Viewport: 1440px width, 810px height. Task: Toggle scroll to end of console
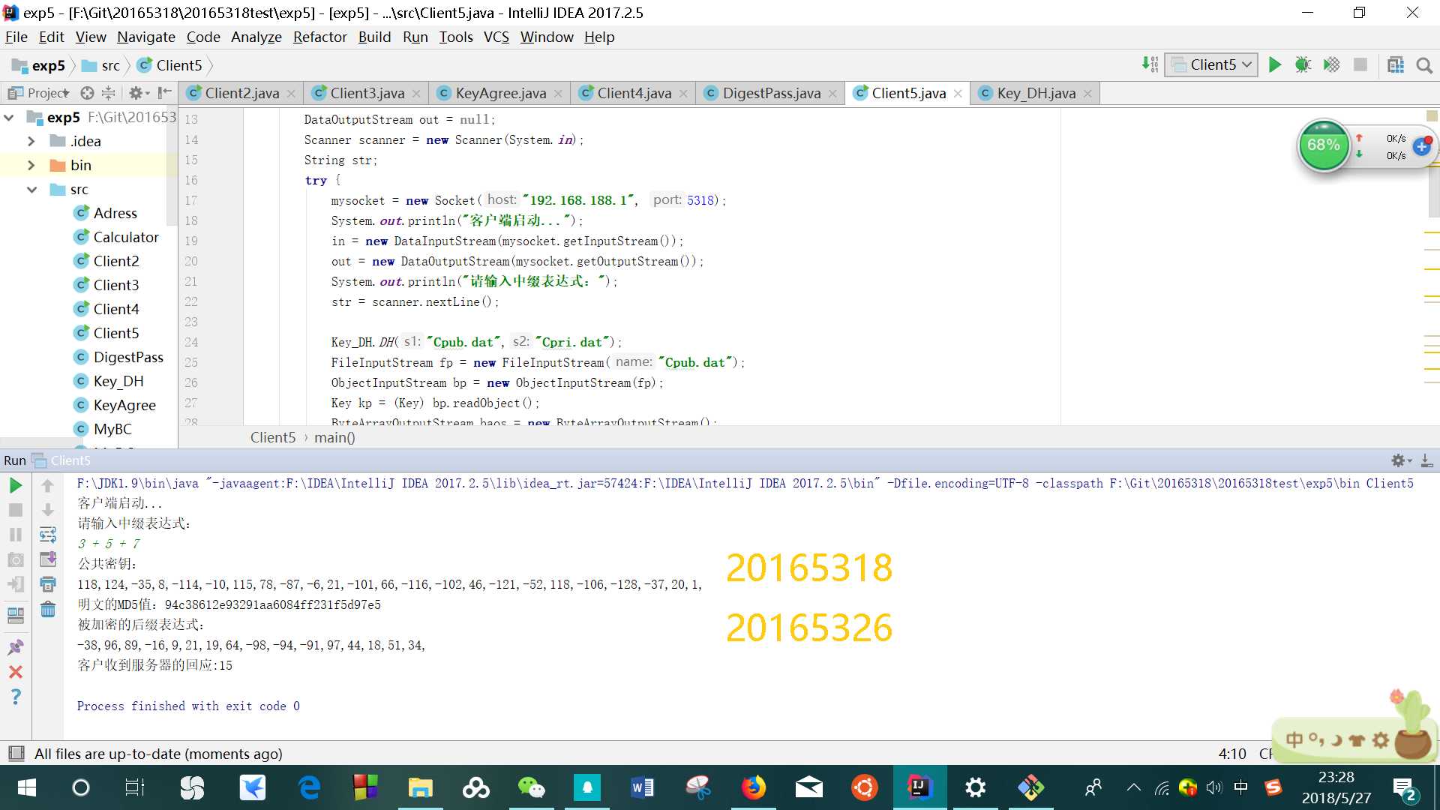pyautogui.click(x=48, y=559)
